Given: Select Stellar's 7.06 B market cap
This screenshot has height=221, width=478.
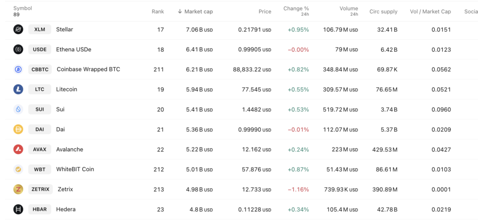Looking at the screenshot, I should [200, 30].
